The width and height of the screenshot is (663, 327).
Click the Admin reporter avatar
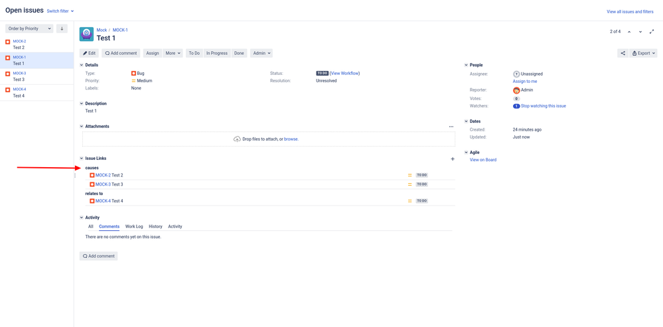point(516,90)
